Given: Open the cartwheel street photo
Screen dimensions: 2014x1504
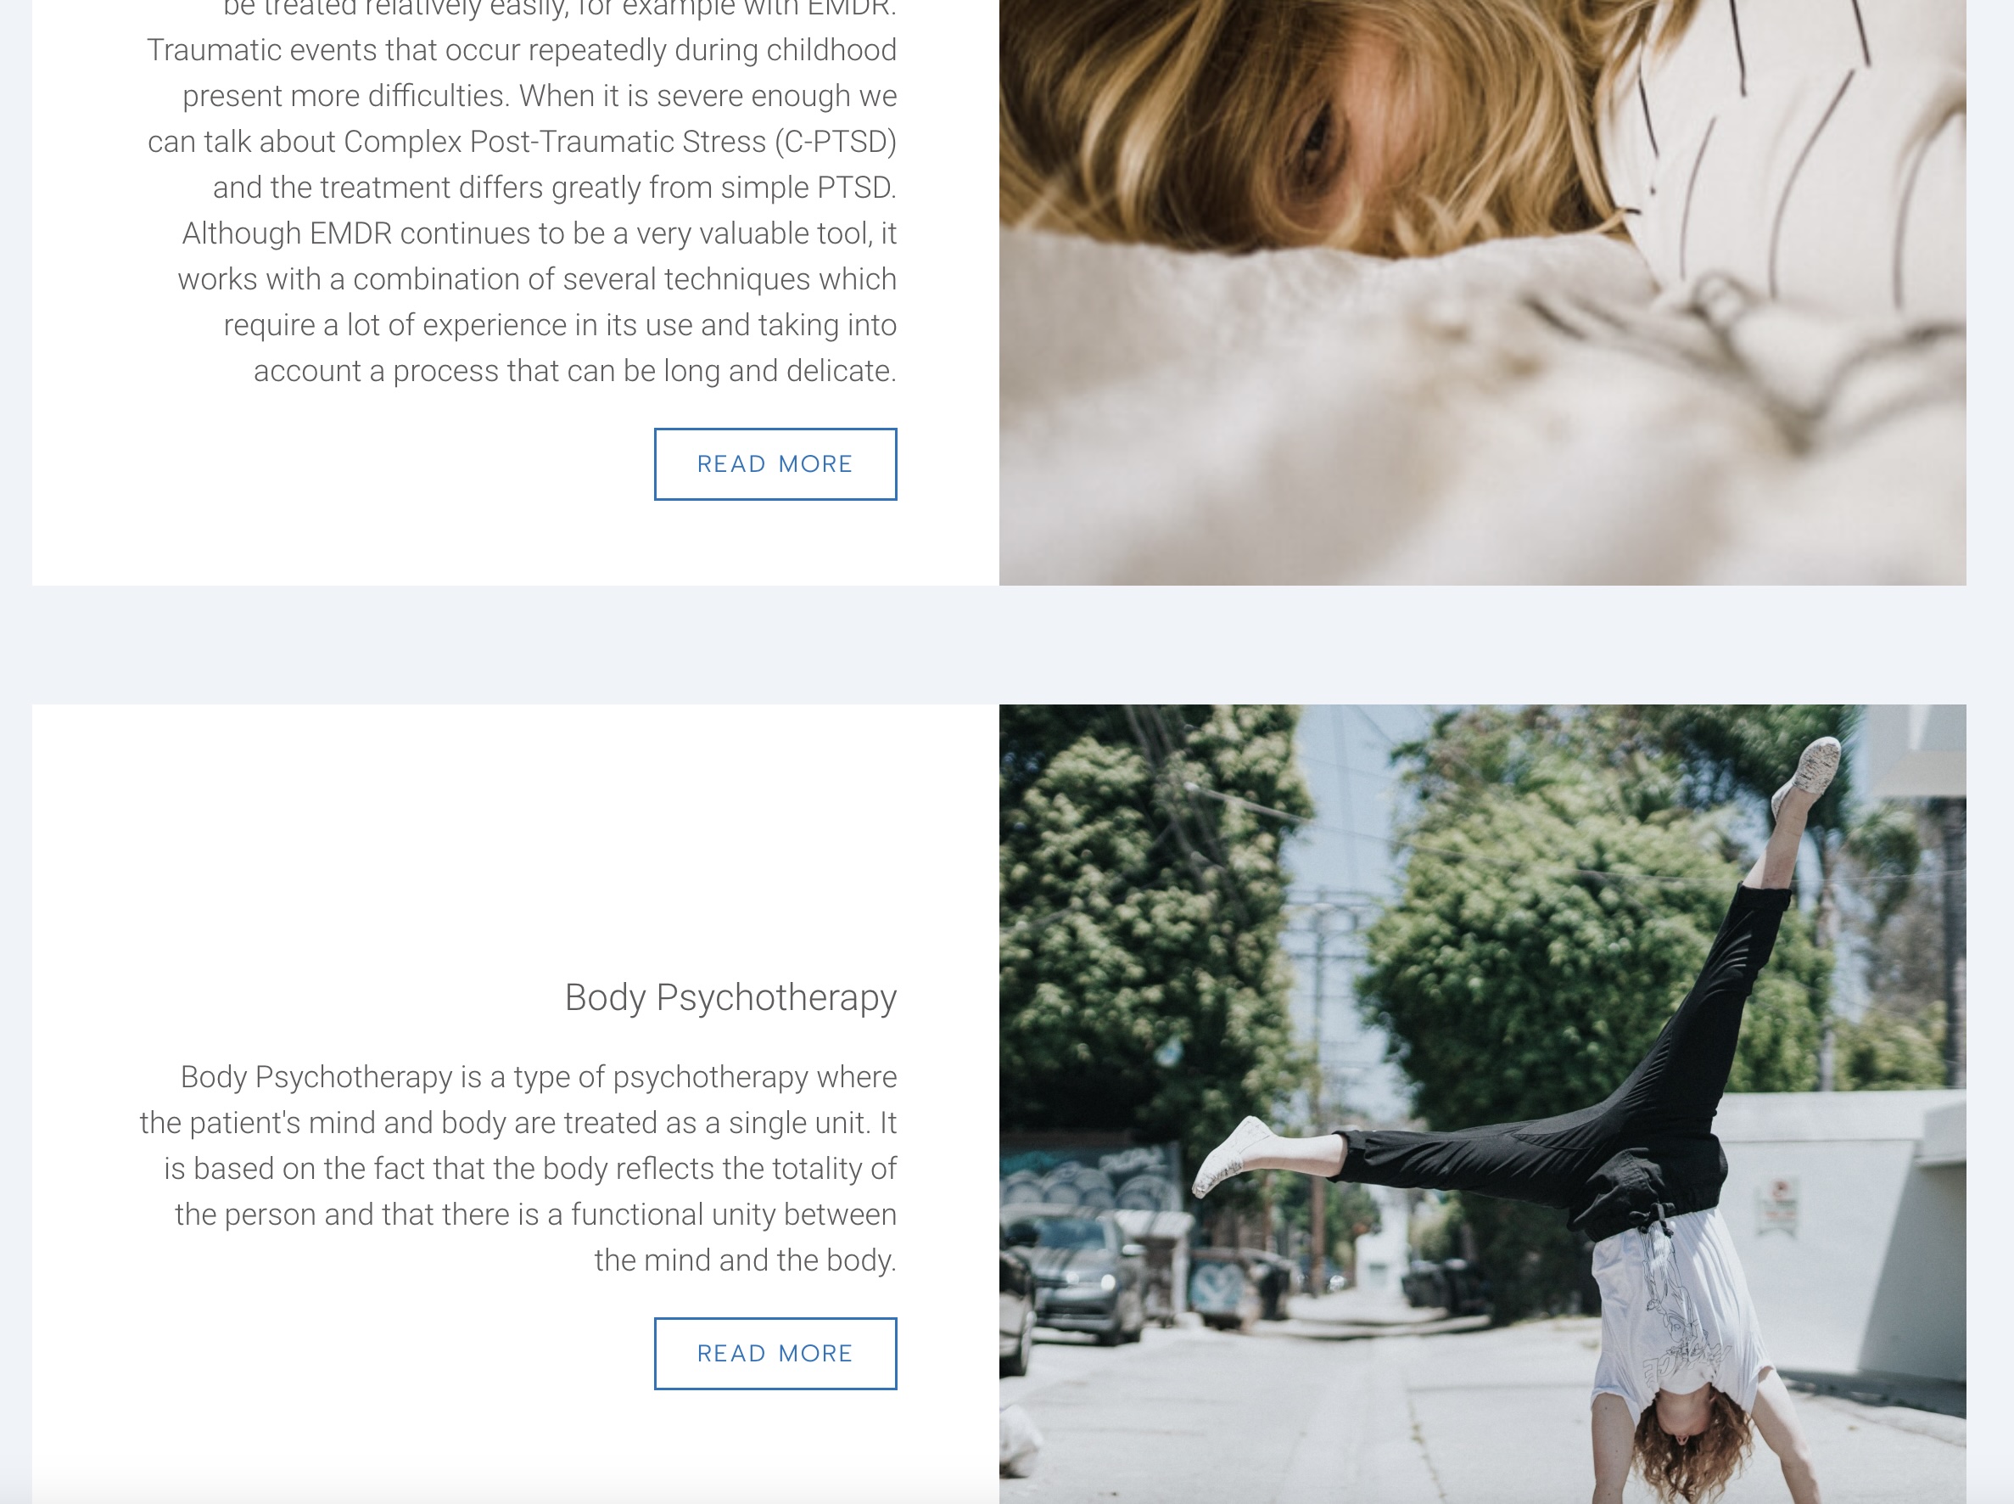Looking at the screenshot, I should click(x=1483, y=1104).
